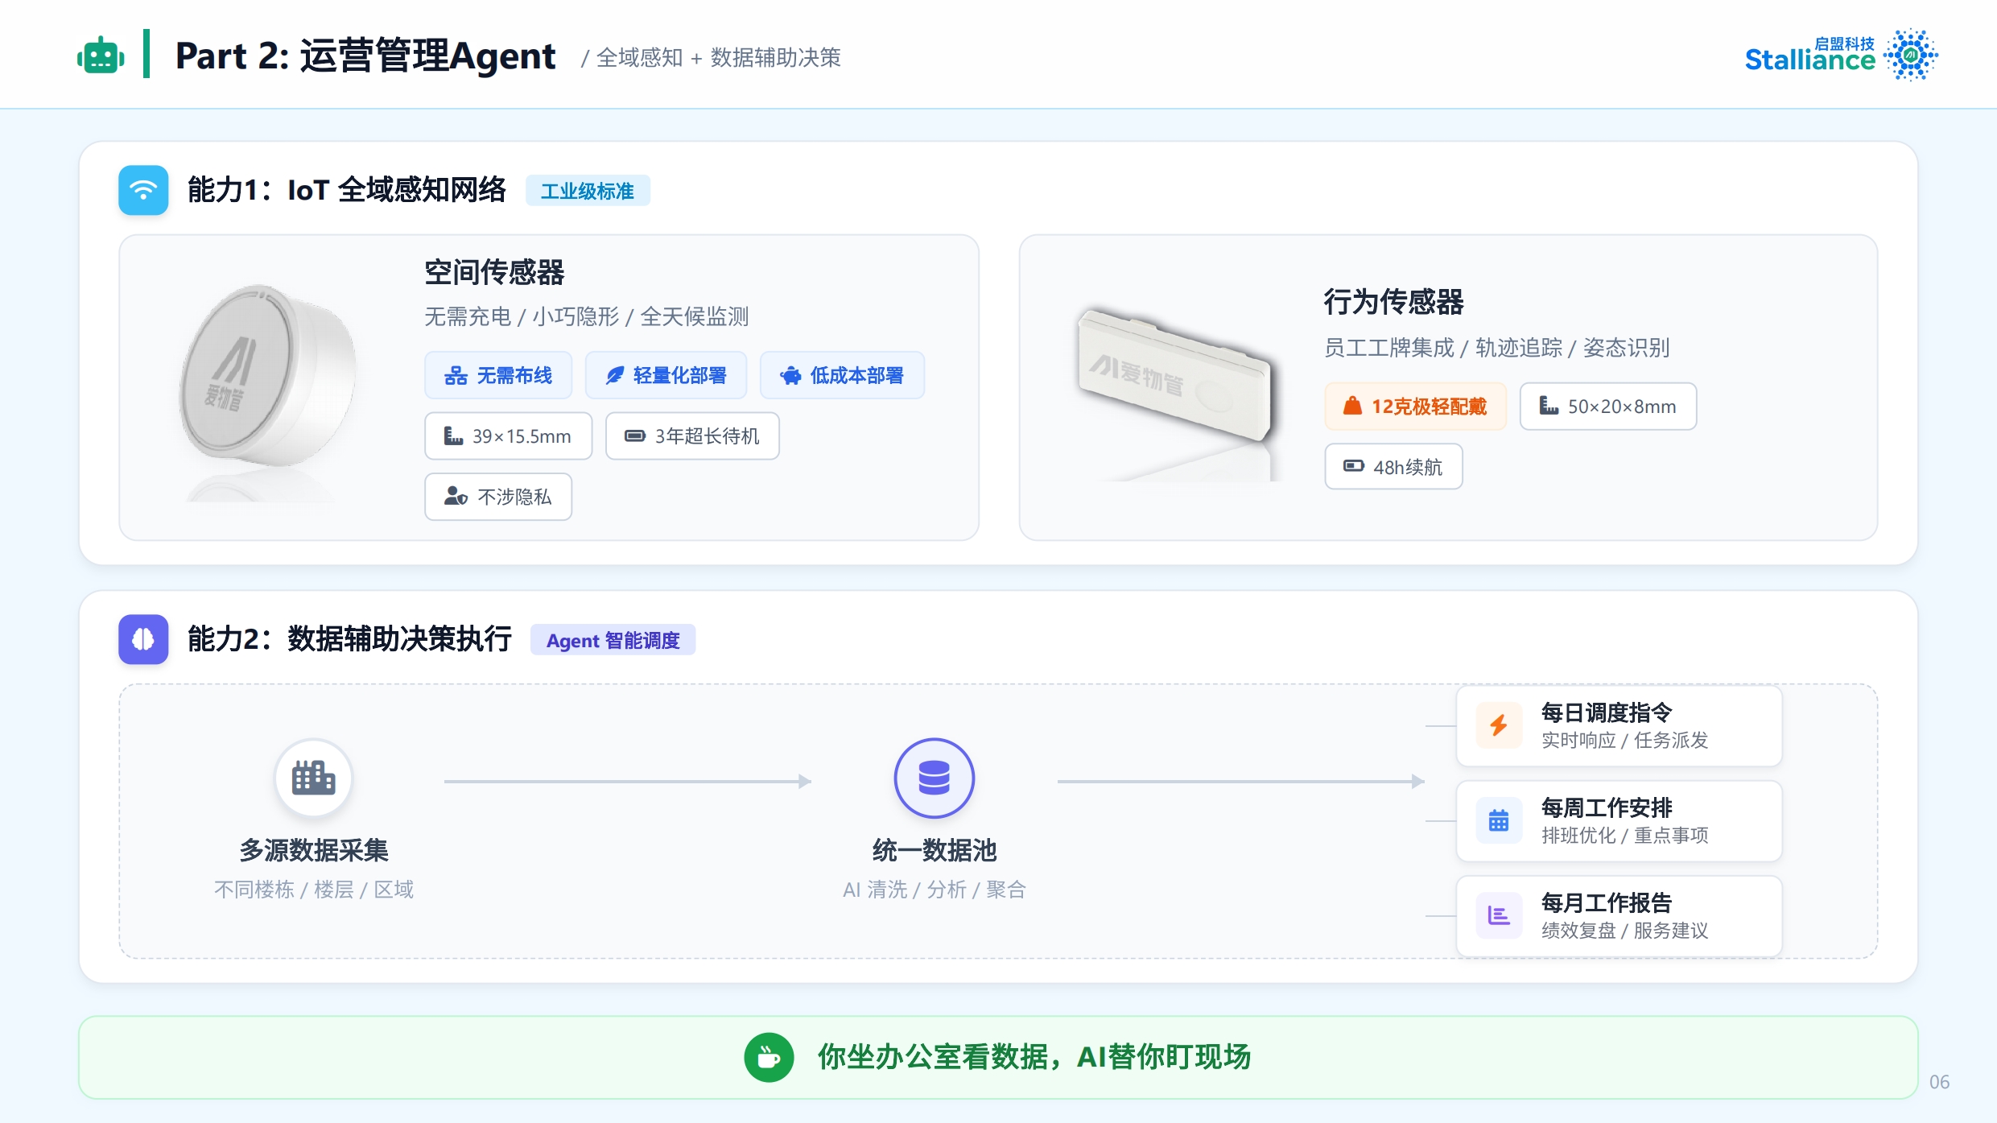Viewport: 1997px width, 1123px height.
Task: Select the 无需布线 tag
Action: point(498,375)
